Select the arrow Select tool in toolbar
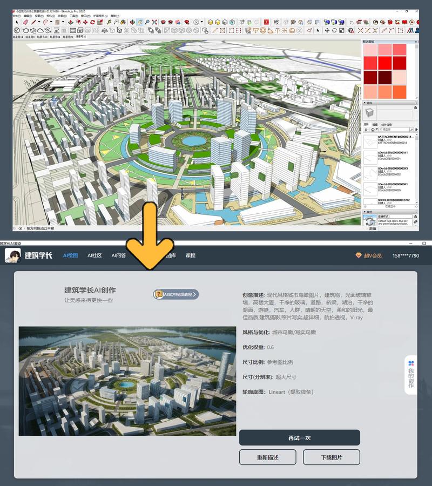The image size is (432, 486). point(17,22)
